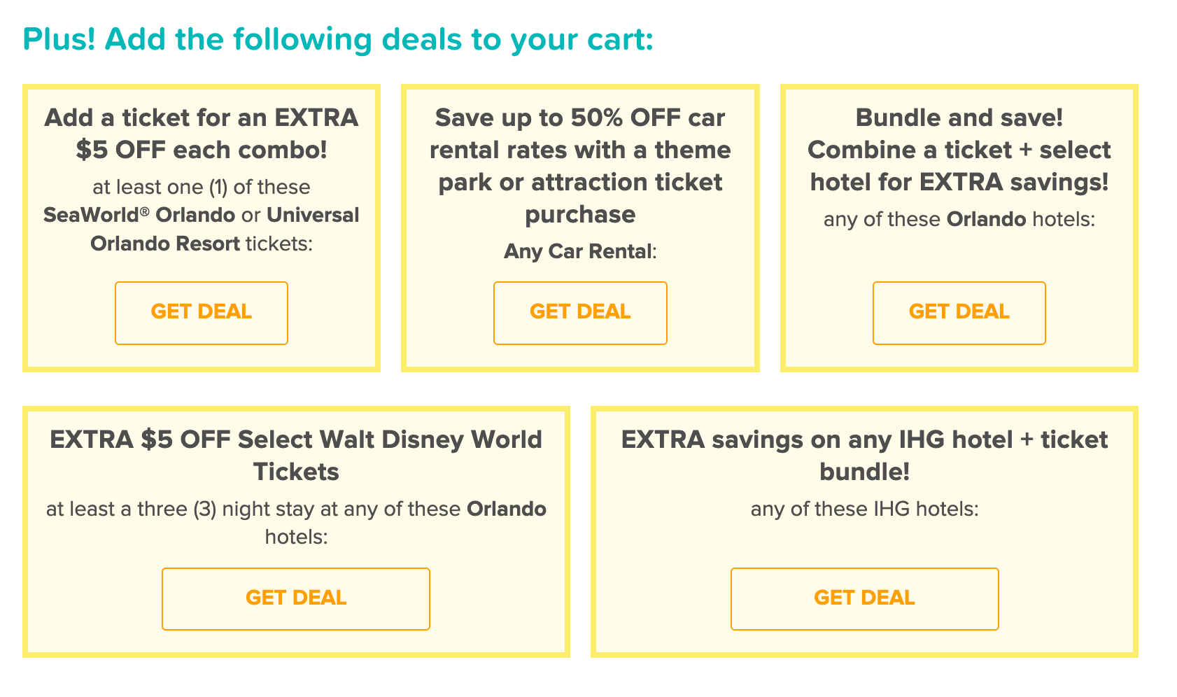Viewport: 1177px width, 697px height.
Task: Get the Walt Disney World tickets deal
Action: 295,598
